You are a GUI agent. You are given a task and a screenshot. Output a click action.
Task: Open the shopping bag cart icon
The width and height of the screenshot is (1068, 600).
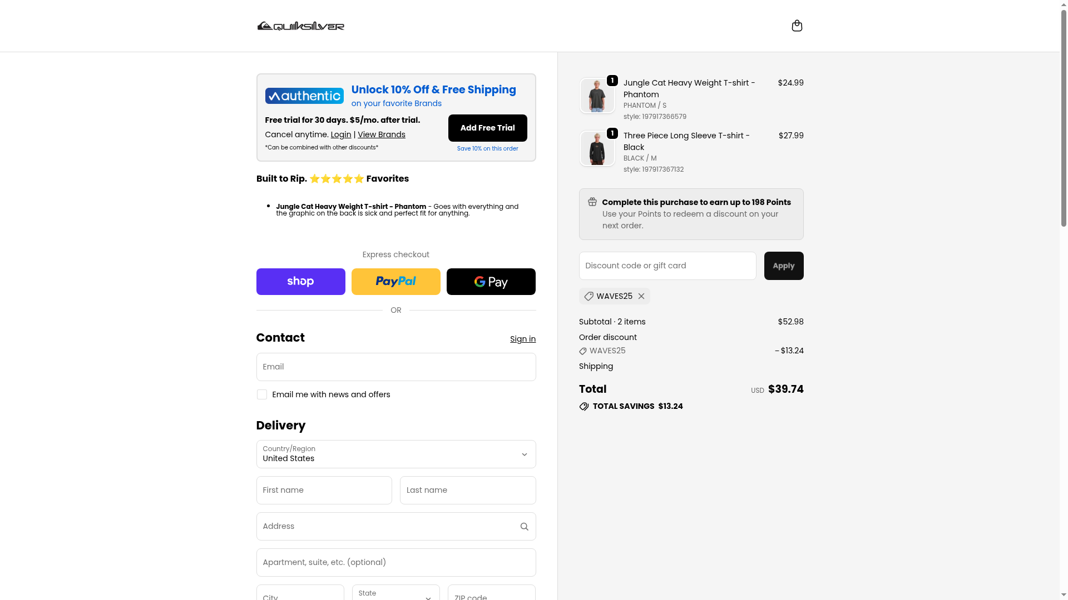coord(797,26)
